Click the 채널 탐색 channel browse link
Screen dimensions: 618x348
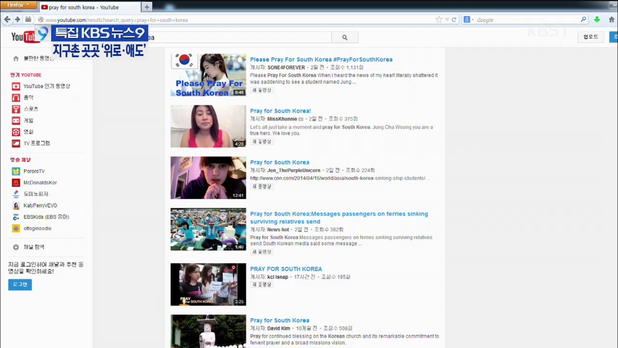(34, 247)
